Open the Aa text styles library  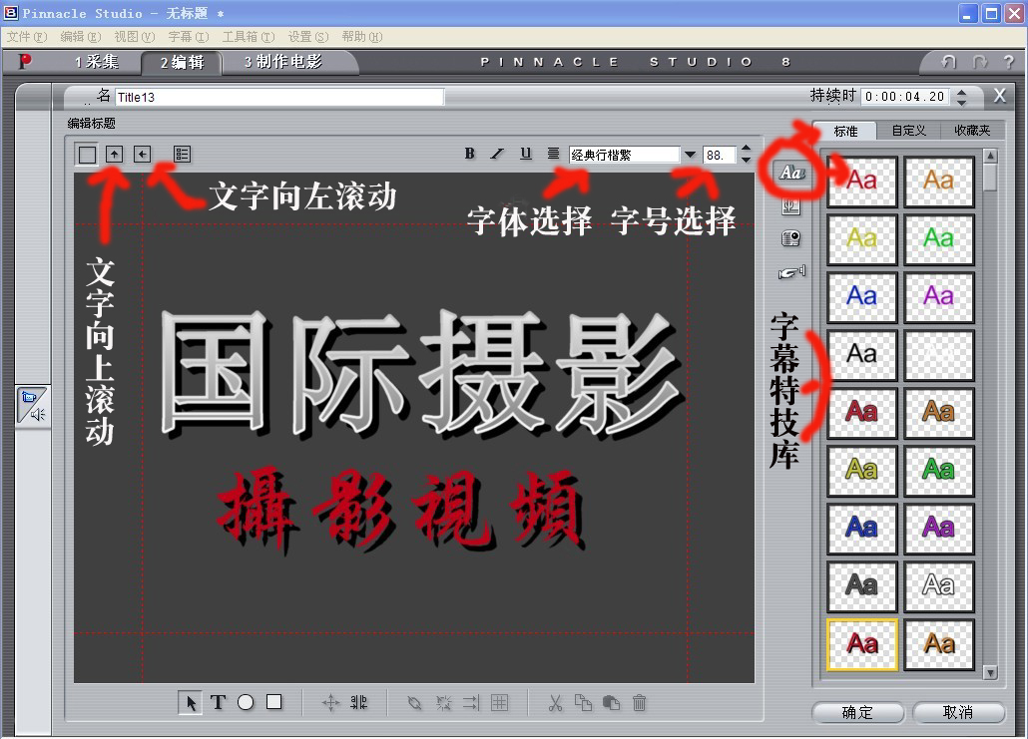790,173
